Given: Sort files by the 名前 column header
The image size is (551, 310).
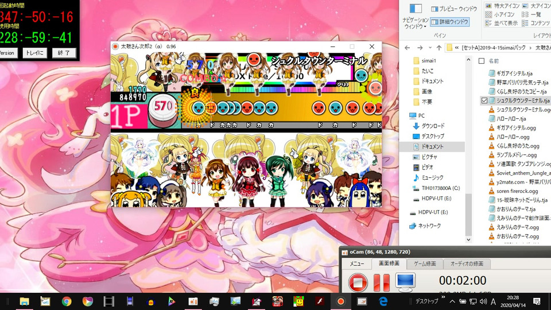Looking at the screenshot, I should [494, 61].
